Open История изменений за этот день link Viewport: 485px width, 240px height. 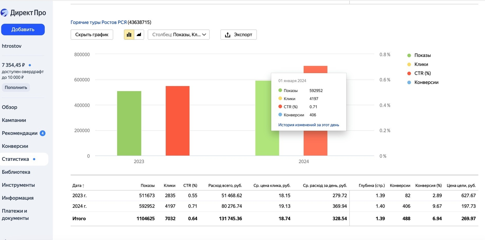(x=308, y=125)
